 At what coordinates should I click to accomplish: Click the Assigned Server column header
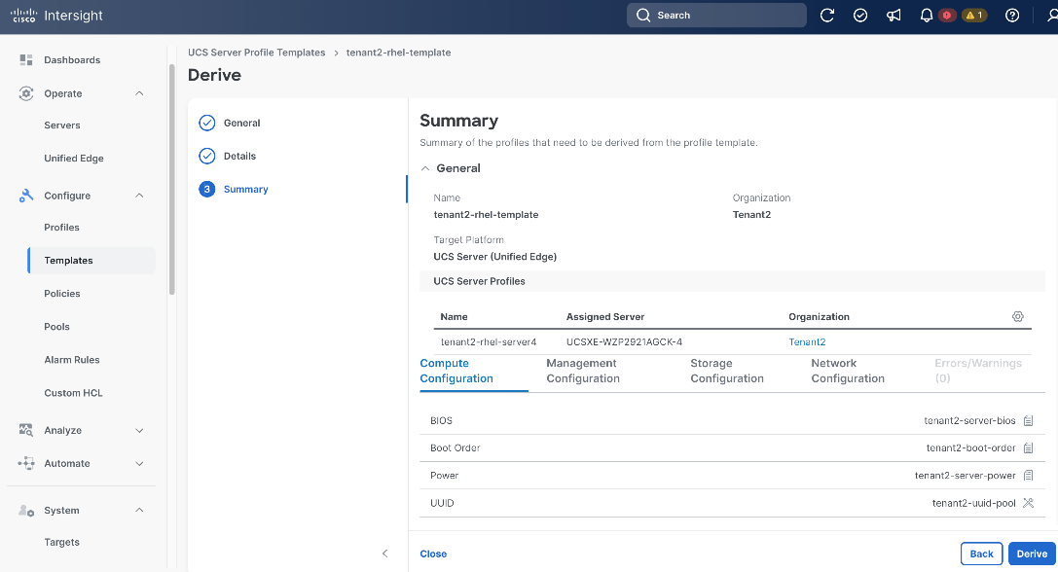click(605, 317)
